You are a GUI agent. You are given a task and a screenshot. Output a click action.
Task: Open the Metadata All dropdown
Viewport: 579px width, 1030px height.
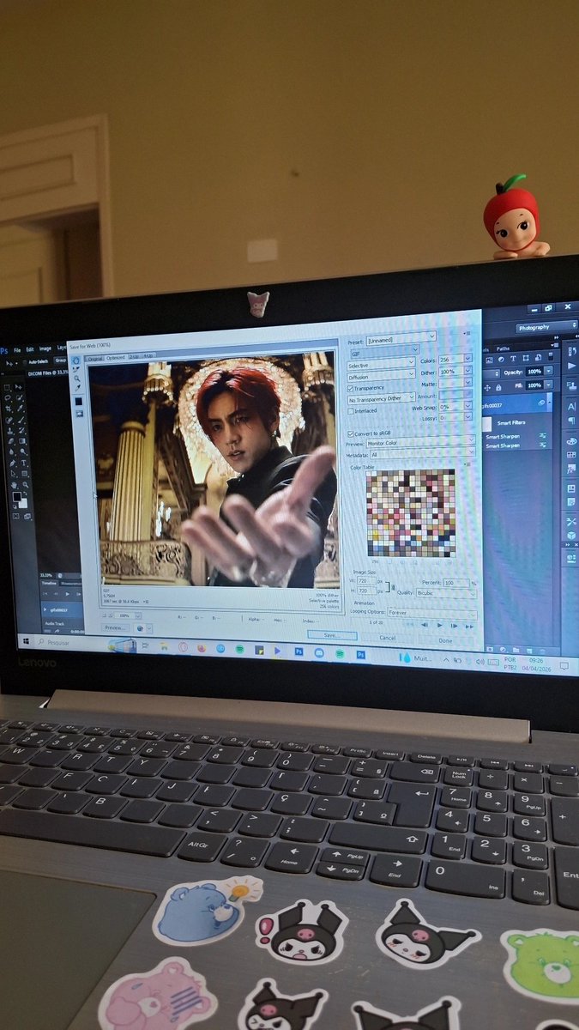click(x=423, y=452)
